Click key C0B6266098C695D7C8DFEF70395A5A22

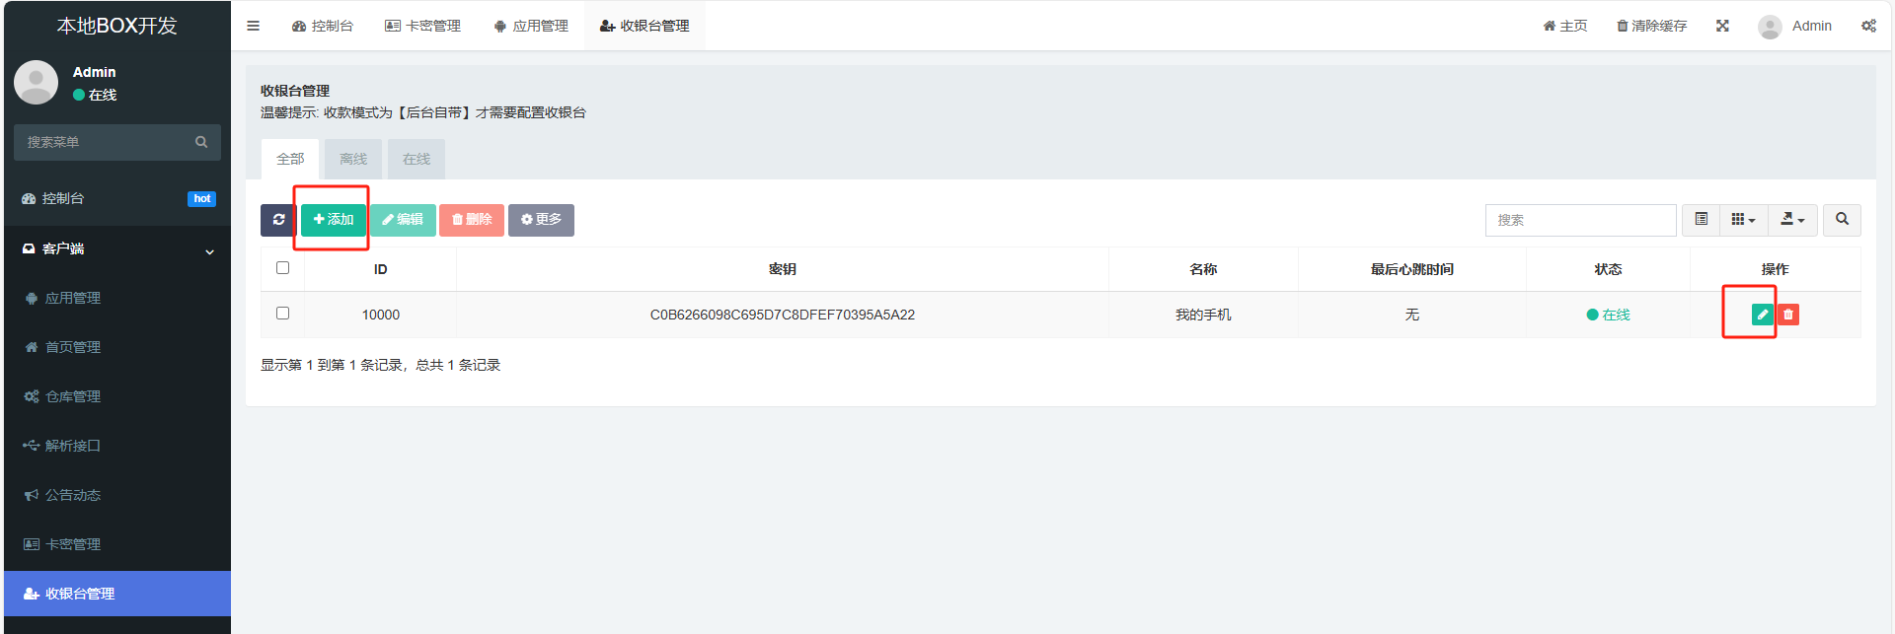[782, 315]
